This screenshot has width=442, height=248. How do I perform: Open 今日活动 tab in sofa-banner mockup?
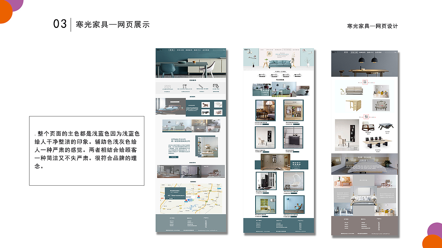287,50
